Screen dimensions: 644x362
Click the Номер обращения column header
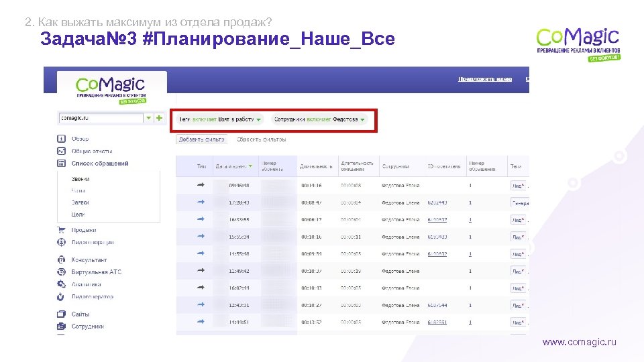pos(487,166)
